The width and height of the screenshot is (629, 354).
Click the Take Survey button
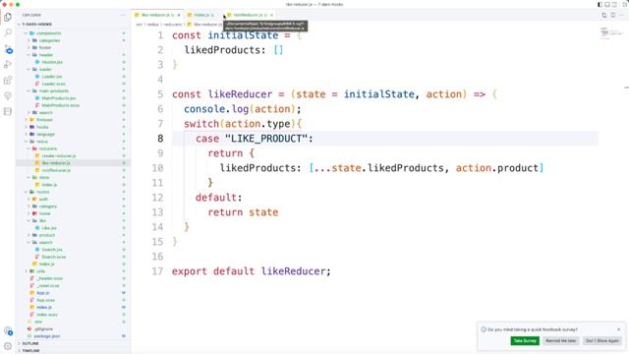tap(525, 341)
